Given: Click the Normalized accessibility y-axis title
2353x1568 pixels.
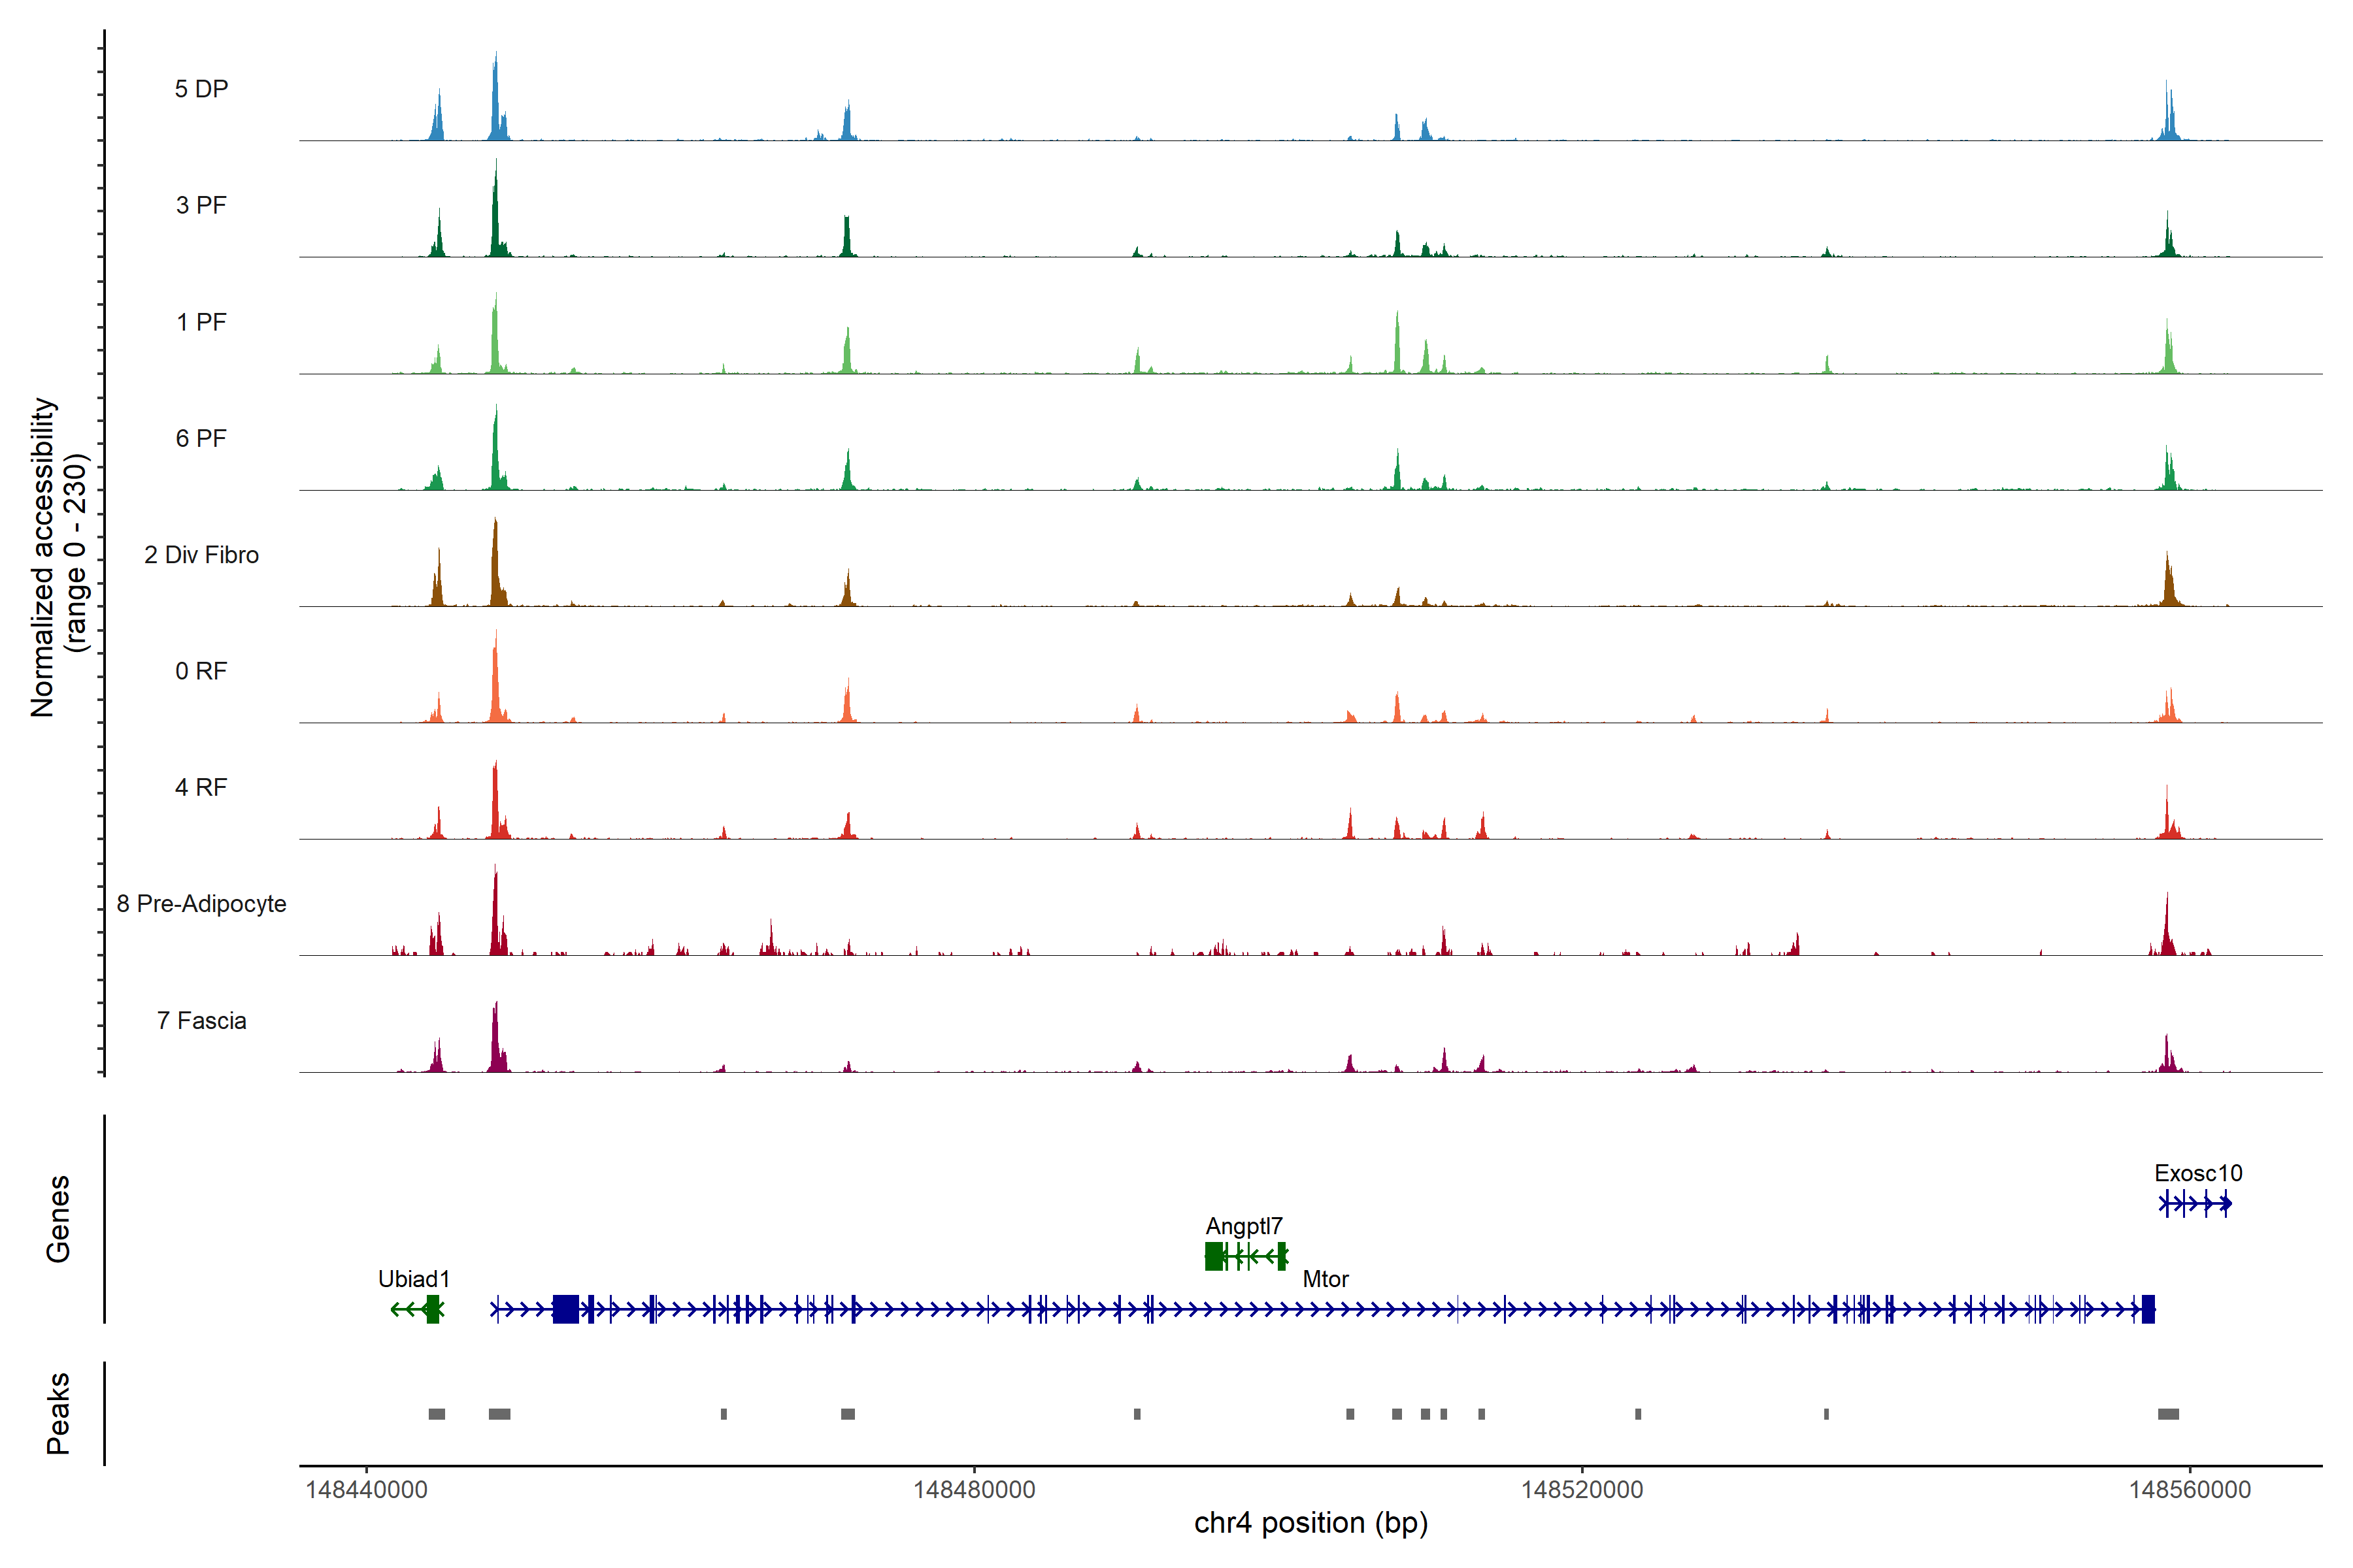Looking at the screenshot, I should [44, 556].
